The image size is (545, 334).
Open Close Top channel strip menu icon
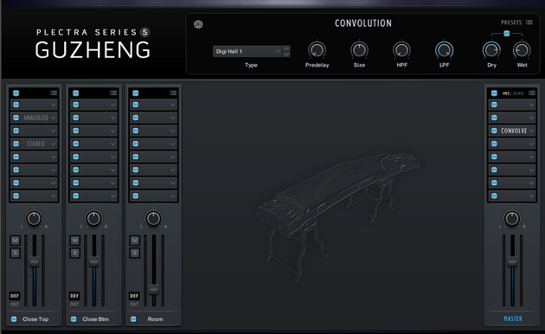pos(54,93)
